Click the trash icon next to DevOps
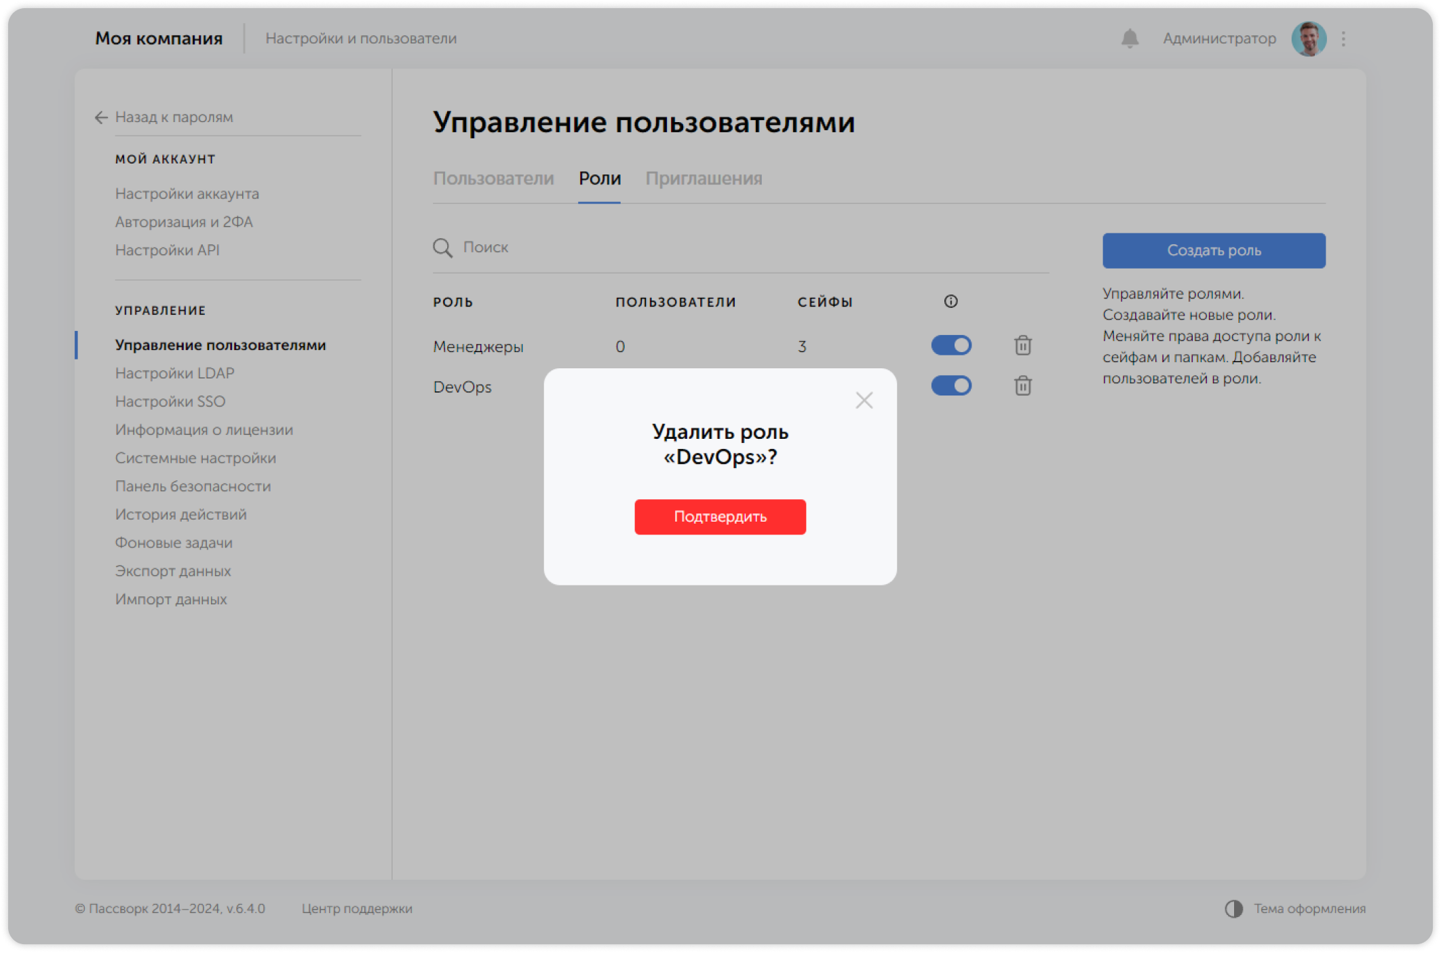 pyautogui.click(x=1022, y=385)
